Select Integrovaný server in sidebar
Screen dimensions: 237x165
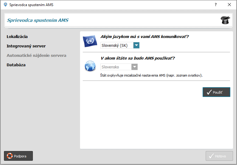tap(26, 46)
